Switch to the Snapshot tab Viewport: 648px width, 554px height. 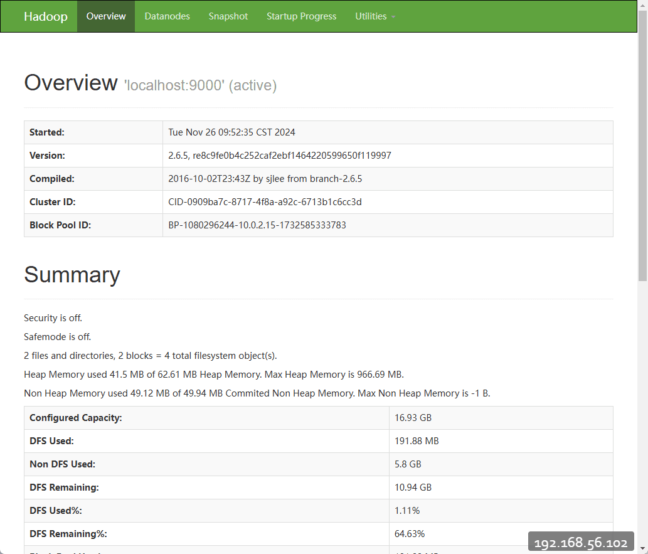pos(228,16)
